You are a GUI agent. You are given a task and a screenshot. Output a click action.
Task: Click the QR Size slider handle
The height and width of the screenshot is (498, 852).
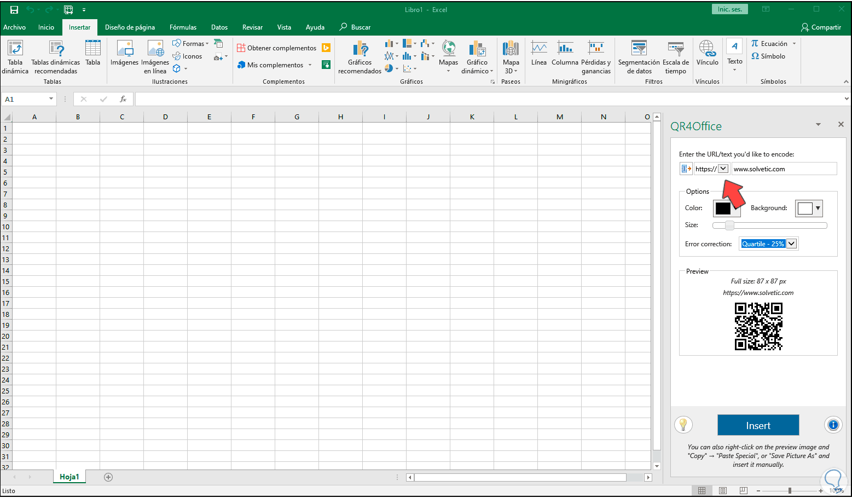(x=729, y=225)
